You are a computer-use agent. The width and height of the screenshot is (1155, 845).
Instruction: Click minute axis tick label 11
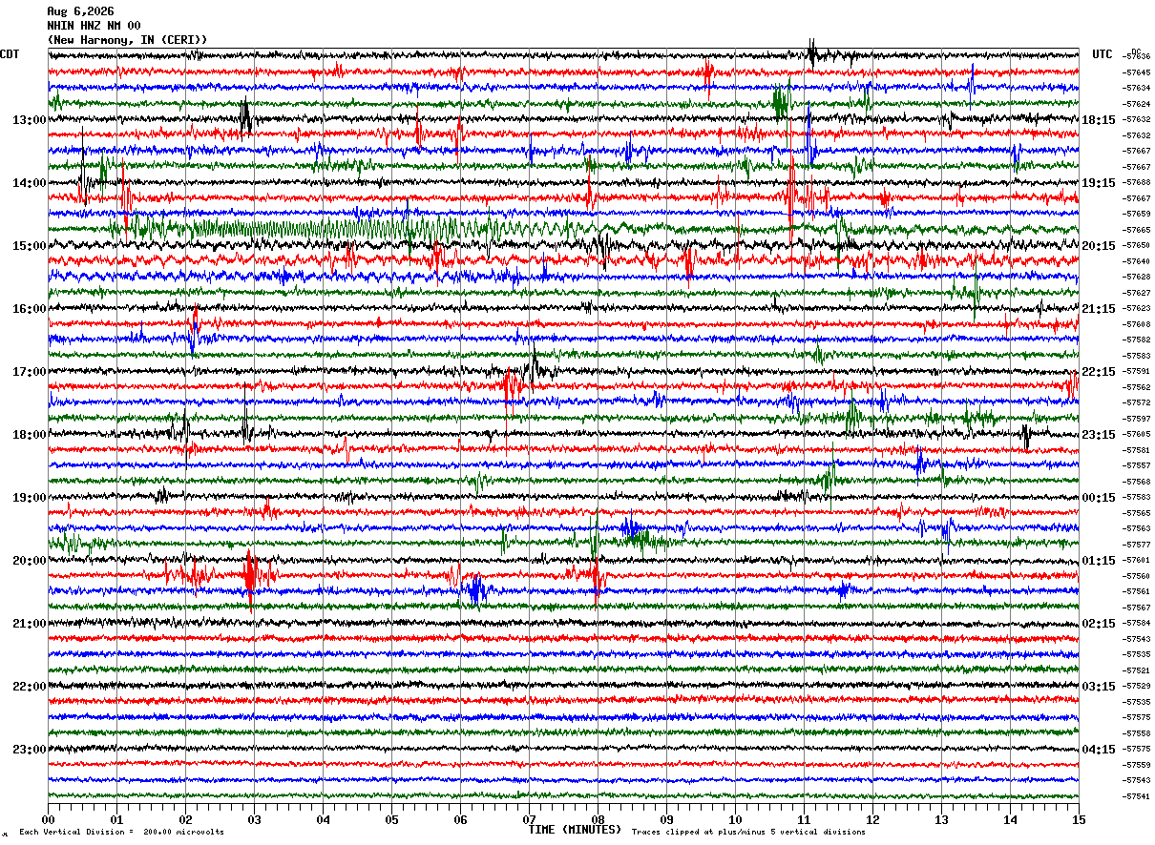(x=804, y=820)
